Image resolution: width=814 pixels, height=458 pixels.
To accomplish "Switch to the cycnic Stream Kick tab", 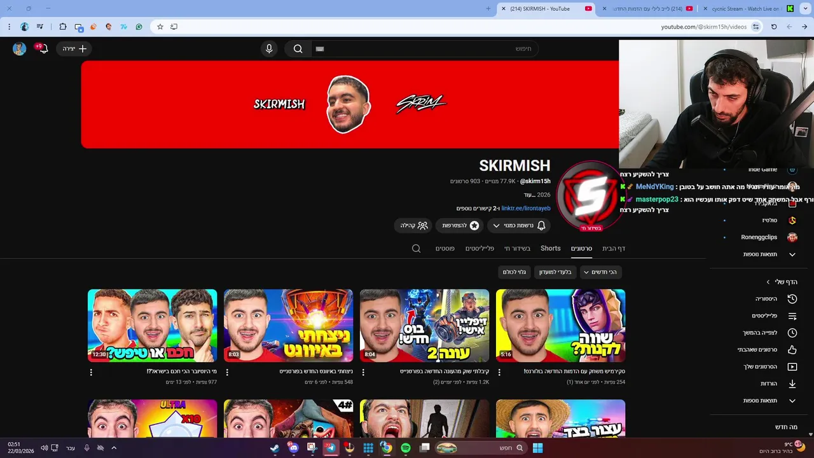I will pyautogui.click(x=748, y=9).
